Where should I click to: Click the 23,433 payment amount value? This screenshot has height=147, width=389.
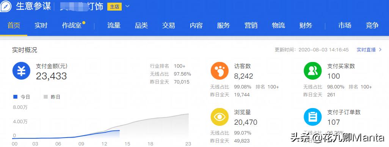(x=51, y=76)
